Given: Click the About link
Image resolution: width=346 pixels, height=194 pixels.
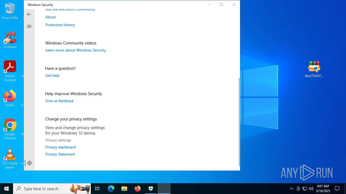Looking at the screenshot, I should [x=51, y=17].
